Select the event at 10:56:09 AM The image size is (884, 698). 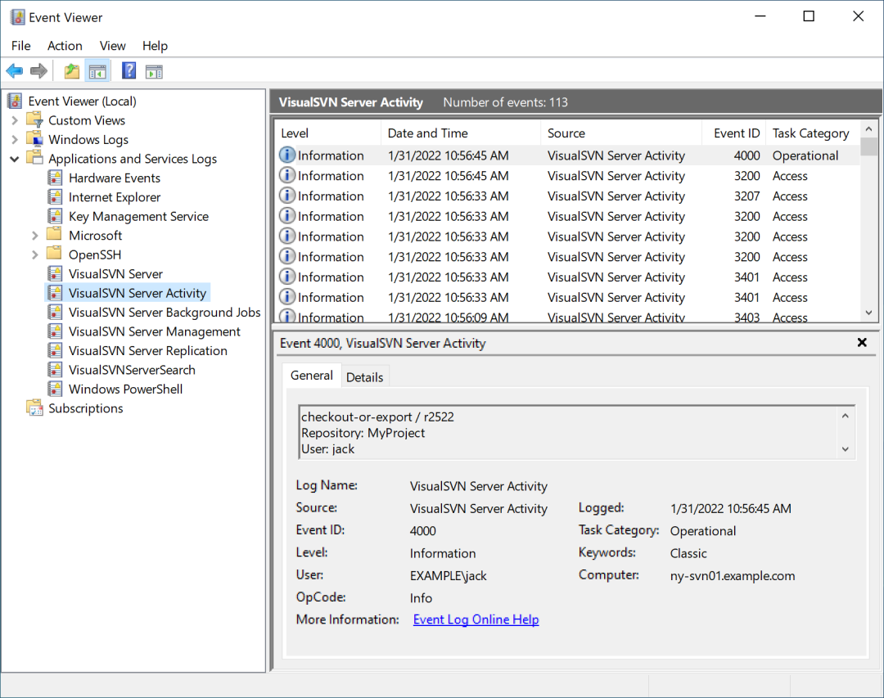(568, 317)
